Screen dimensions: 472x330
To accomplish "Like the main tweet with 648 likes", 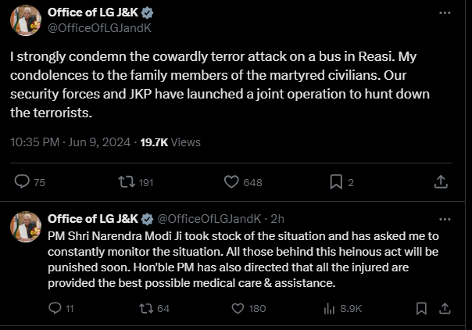I will tap(231, 181).
